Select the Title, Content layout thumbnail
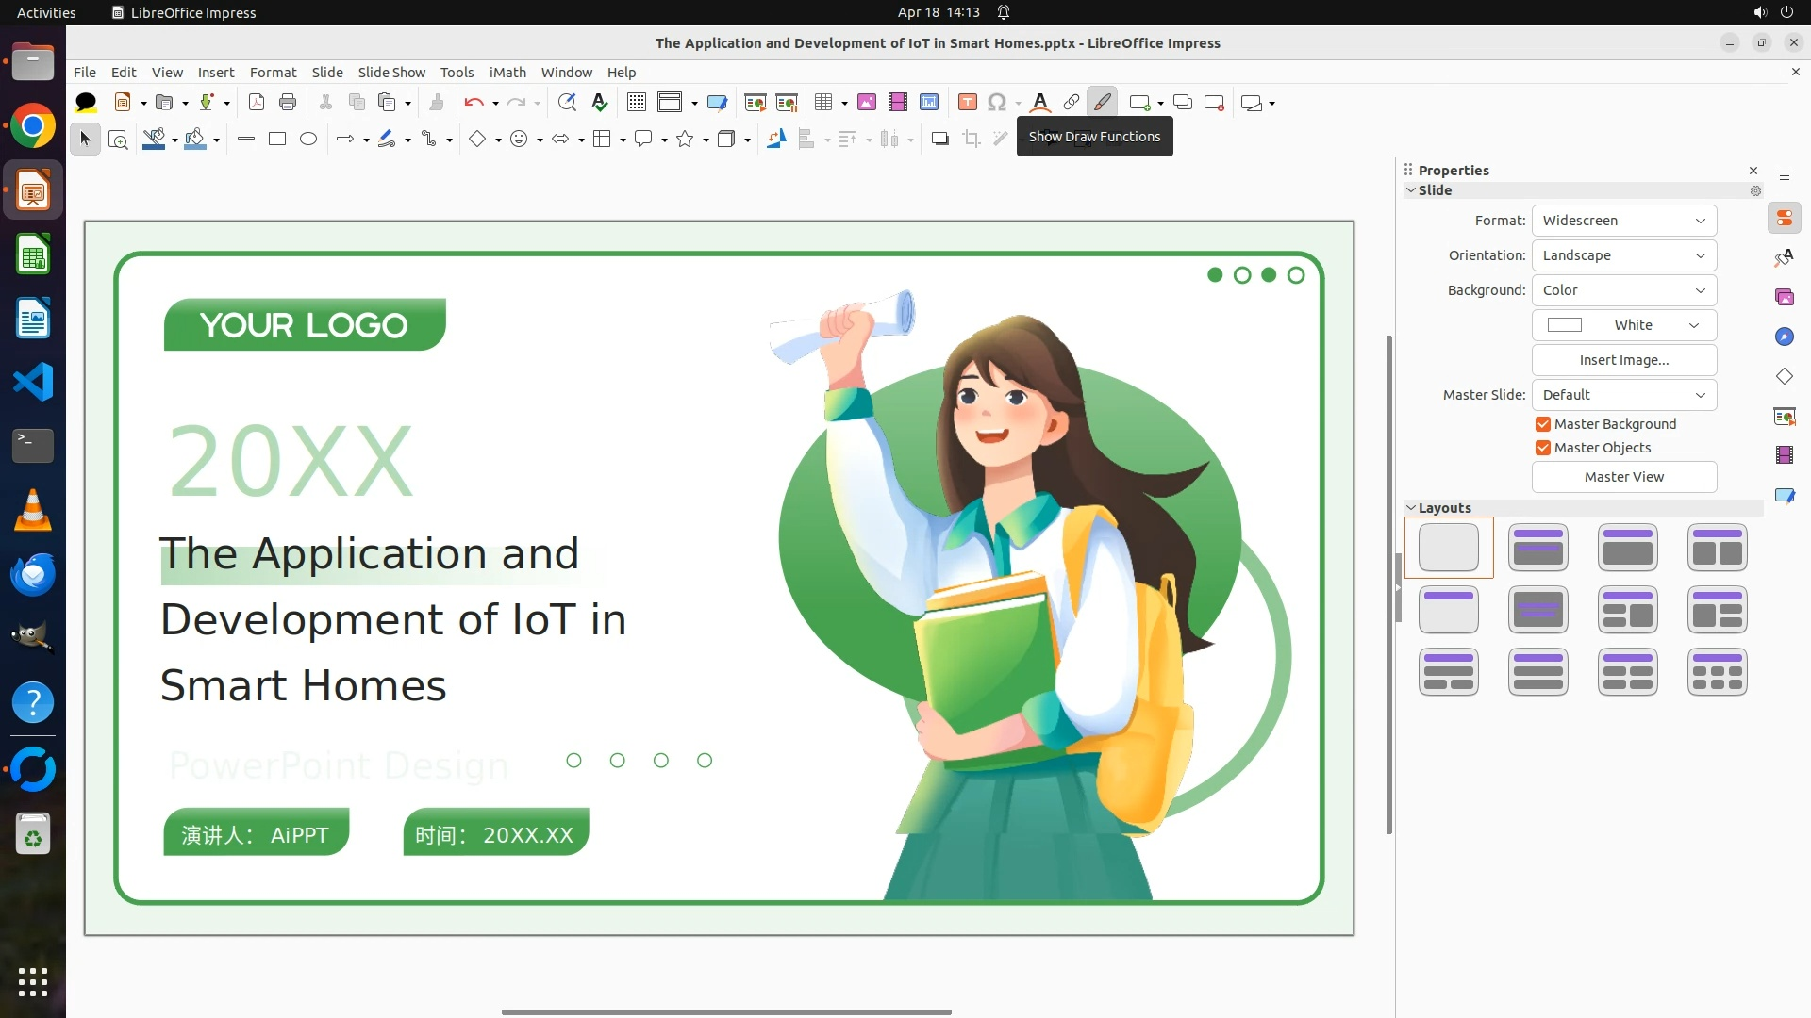 [1627, 548]
